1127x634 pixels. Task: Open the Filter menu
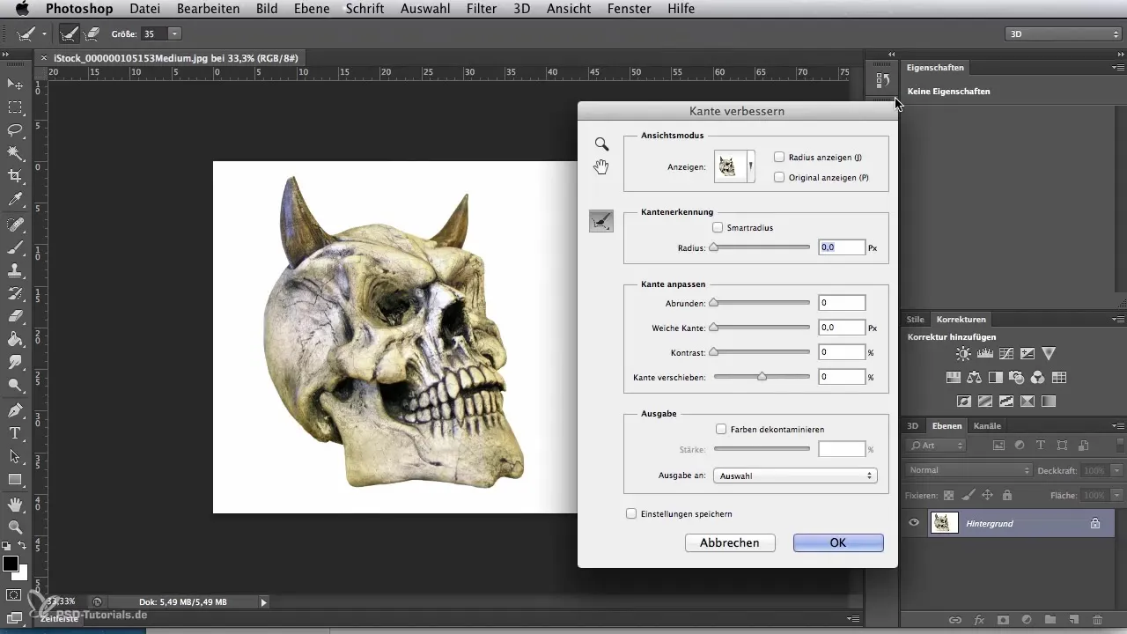pos(482,9)
